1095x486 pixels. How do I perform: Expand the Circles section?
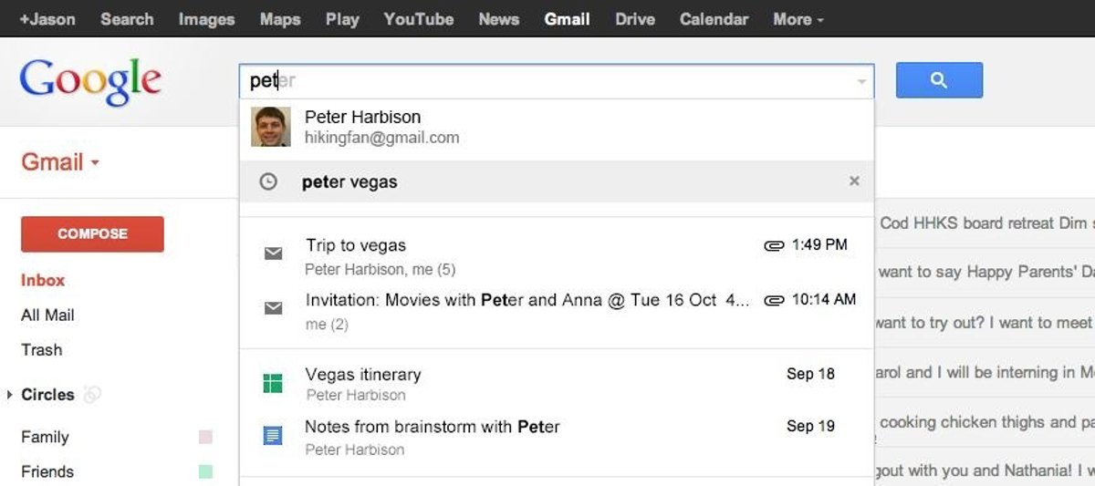(10, 395)
